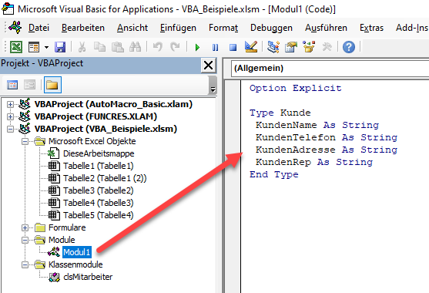
Task: Select clsMitarbeiter class module
Action: [x=88, y=277]
